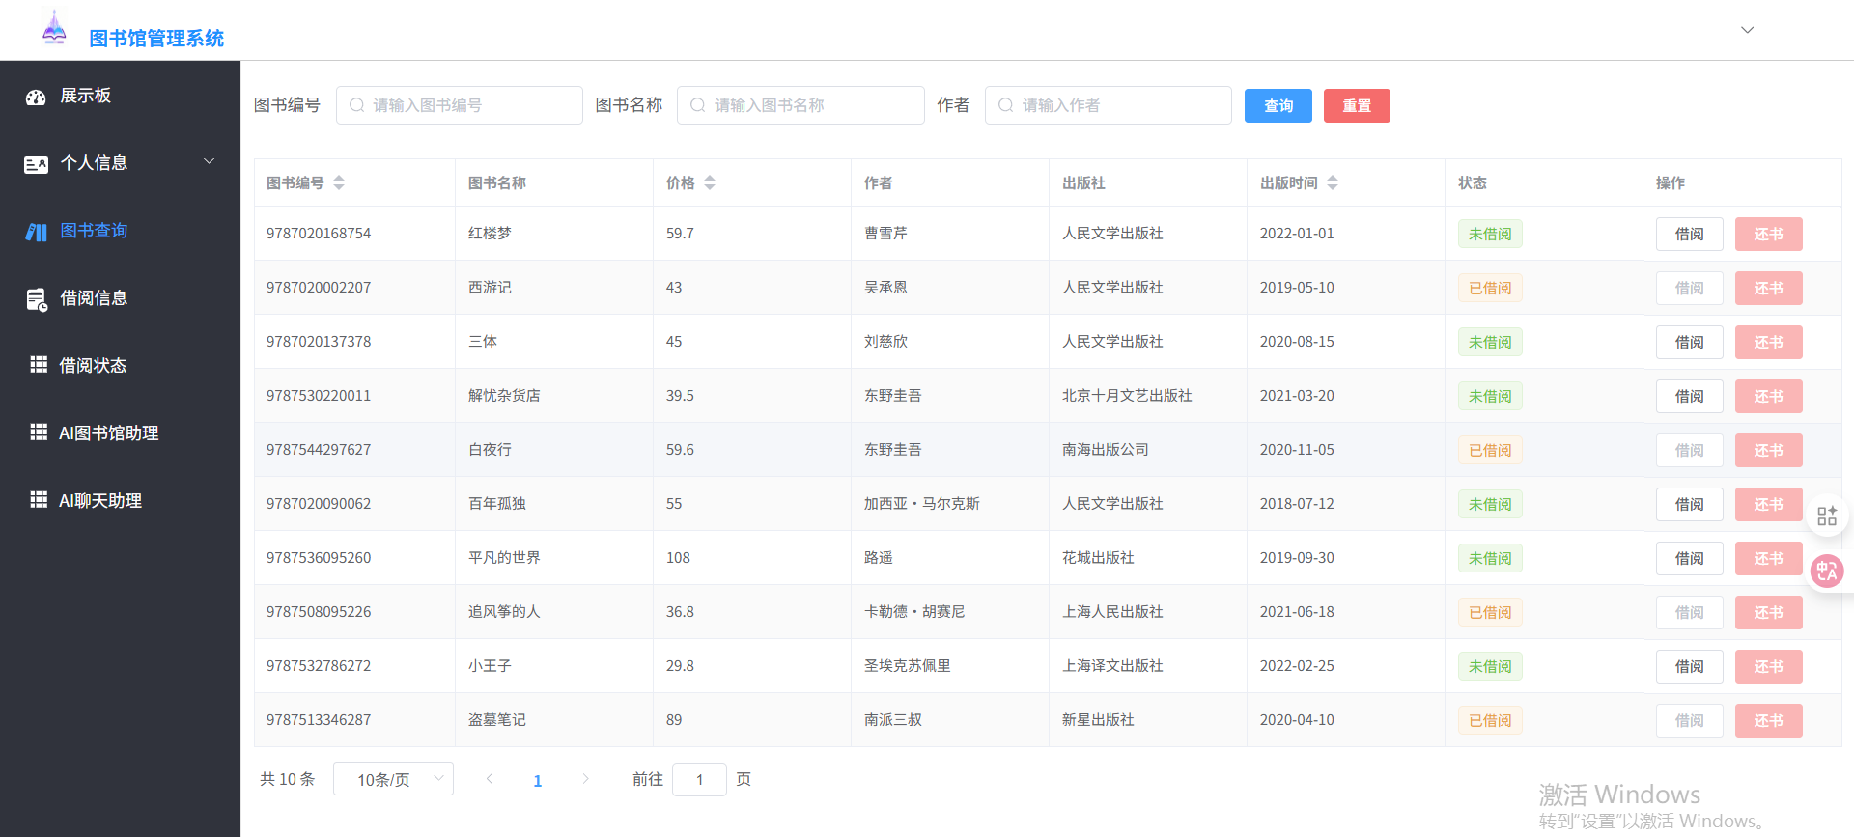Screen dimensions: 1854x837
Task: Click the document icon beside 借阅信息
Action: click(37, 300)
